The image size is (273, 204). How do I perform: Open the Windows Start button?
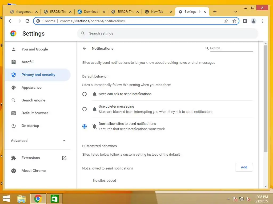pos(6,199)
